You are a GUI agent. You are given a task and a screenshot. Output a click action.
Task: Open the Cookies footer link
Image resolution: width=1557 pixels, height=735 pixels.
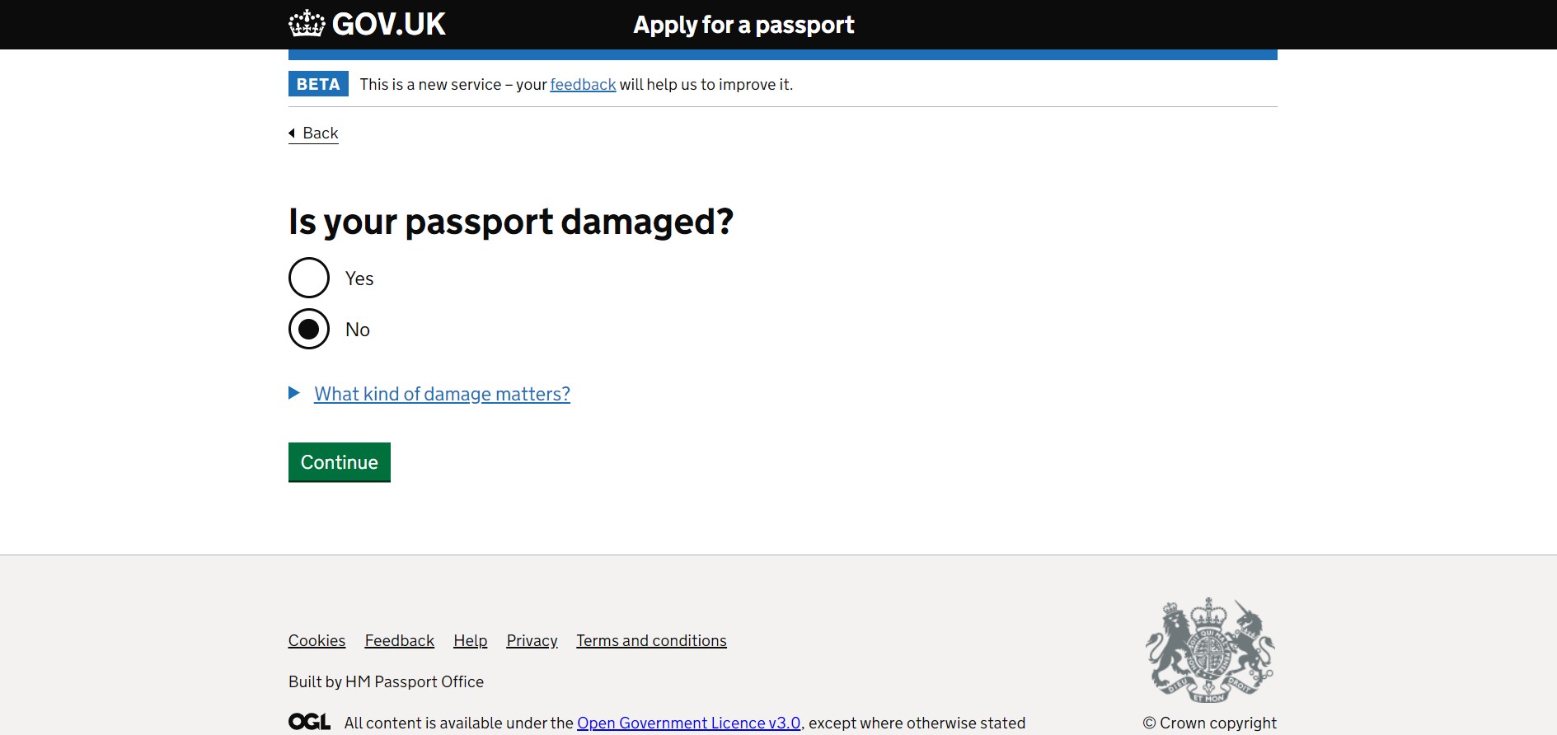[317, 640]
